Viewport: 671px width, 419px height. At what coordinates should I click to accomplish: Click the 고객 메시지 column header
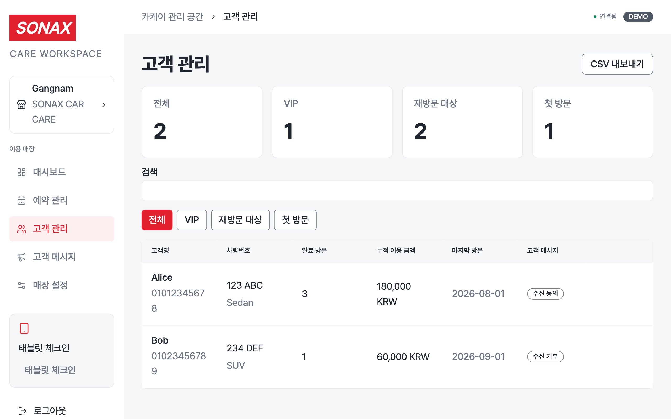coord(542,251)
